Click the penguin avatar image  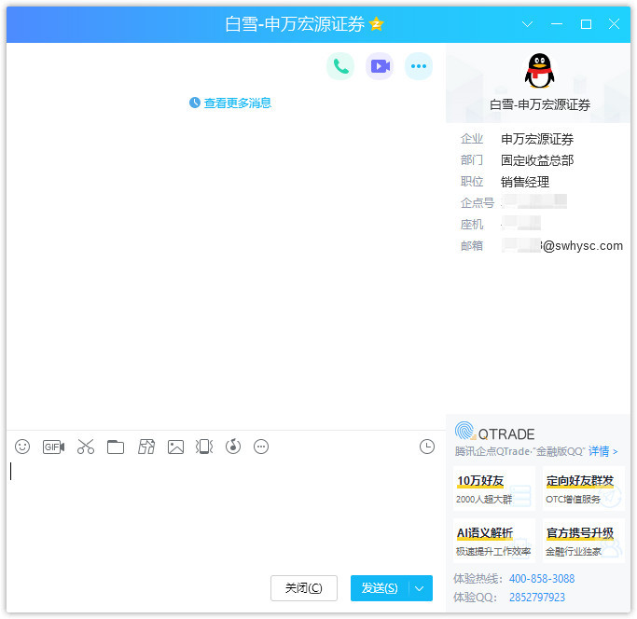(x=539, y=71)
